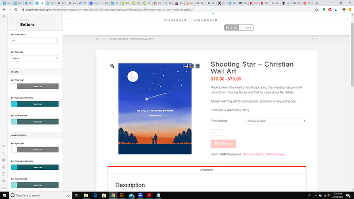The image size is (354, 199).
Task: Open the Button Size dropdown
Action: click(35, 58)
